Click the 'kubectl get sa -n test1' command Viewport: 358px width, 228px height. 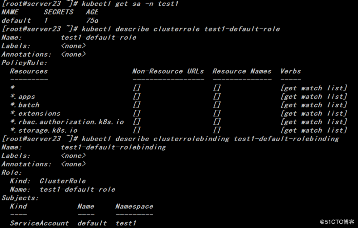(x=130, y=4)
